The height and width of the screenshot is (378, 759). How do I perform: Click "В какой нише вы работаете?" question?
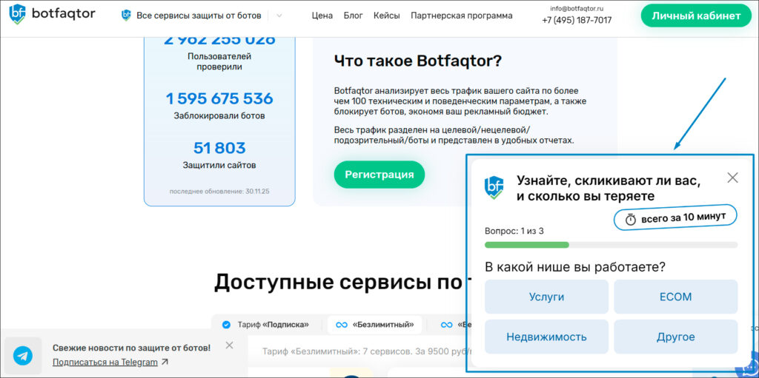(575, 267)
